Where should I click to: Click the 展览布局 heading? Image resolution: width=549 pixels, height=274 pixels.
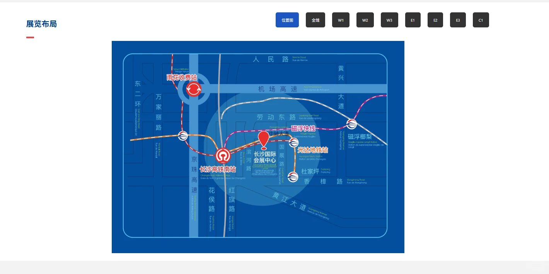41,24
